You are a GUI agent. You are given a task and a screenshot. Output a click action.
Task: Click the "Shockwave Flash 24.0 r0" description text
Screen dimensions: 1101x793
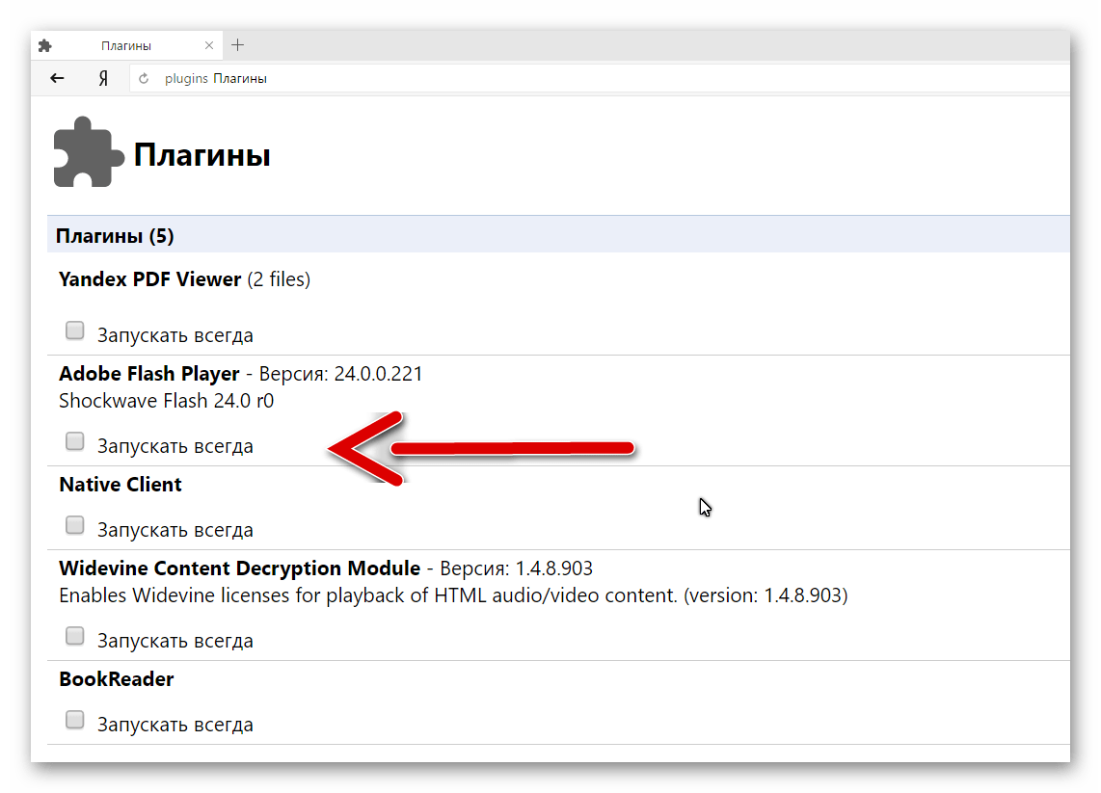click(x=166, y=401)
